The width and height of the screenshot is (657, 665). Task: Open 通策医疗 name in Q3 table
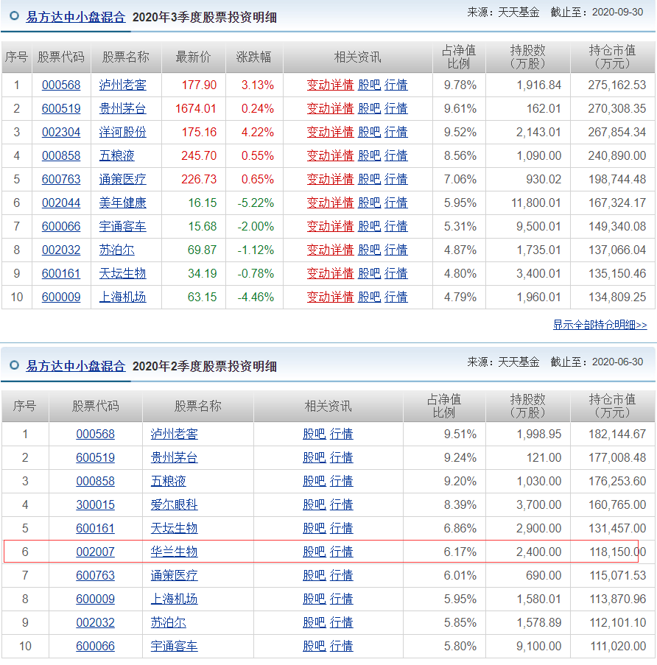tap(122, 179)
